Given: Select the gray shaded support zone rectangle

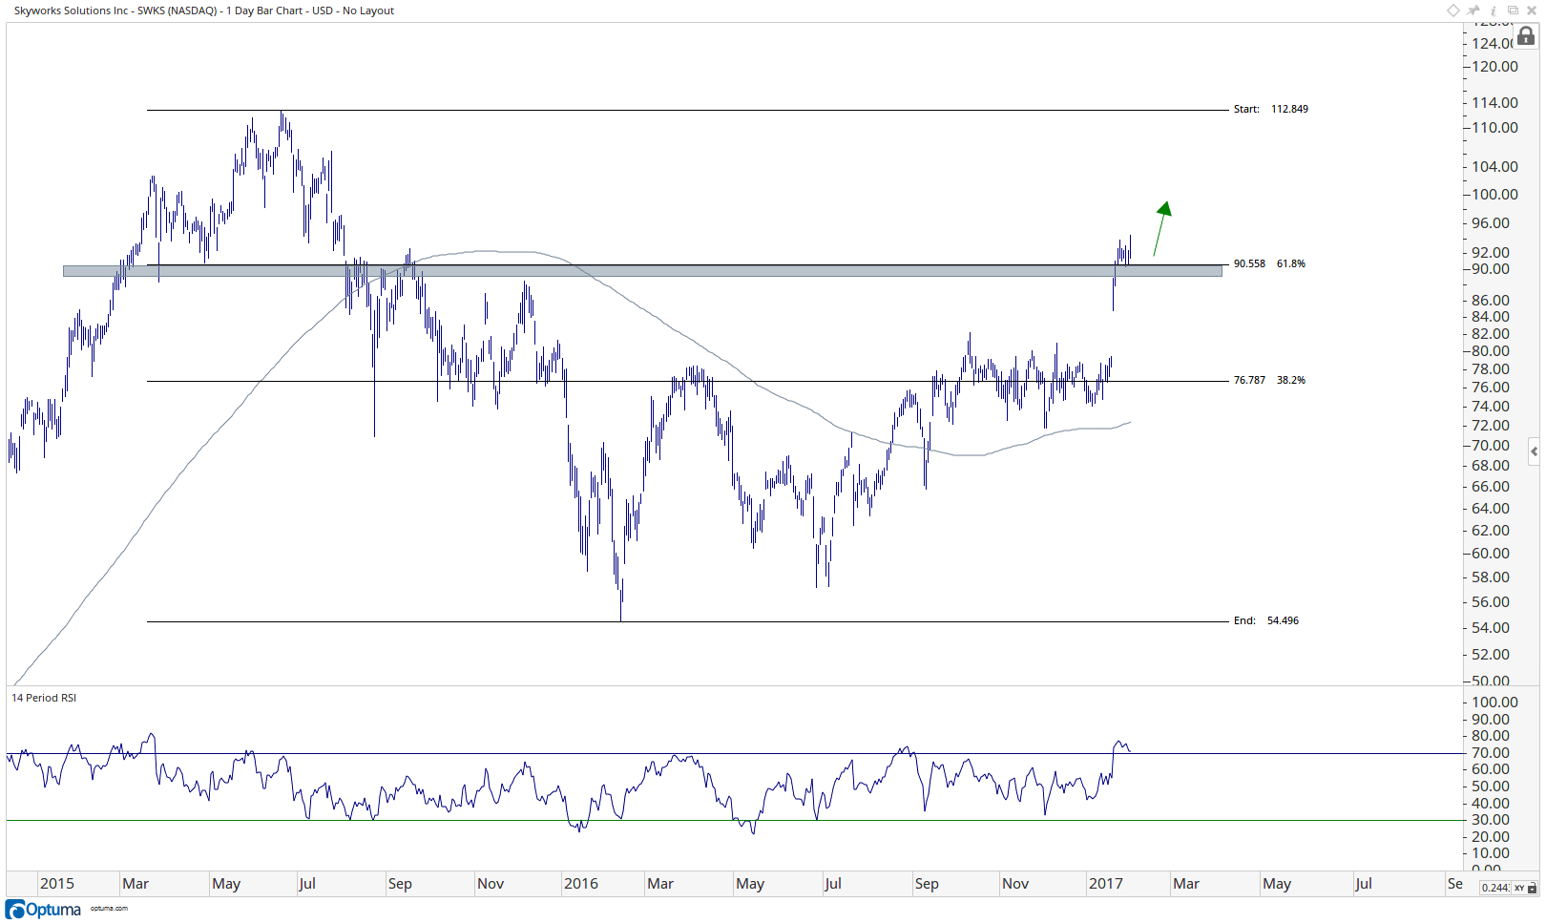Looking at the screenshot, I should point(642,271).
